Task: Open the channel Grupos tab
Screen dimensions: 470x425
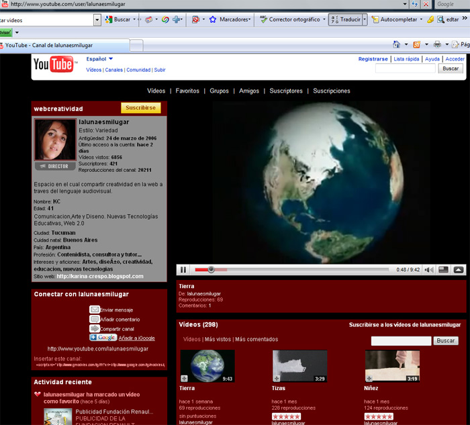Action: click(219, 91)
